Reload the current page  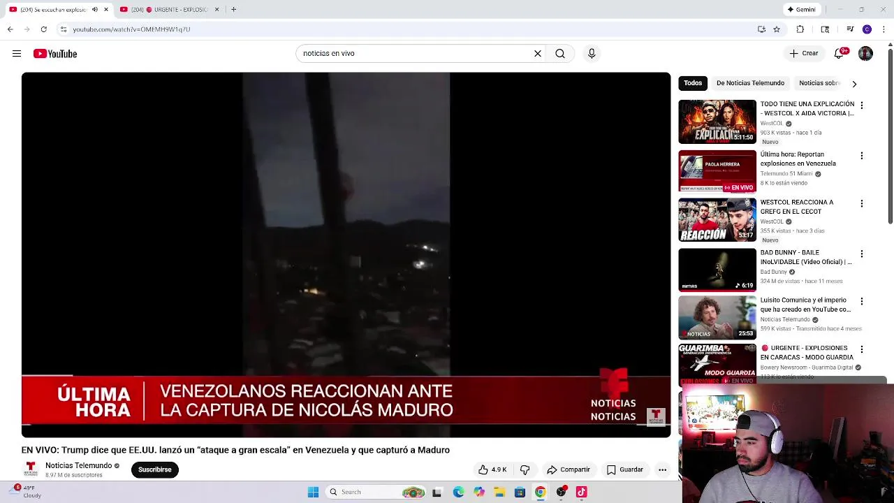[43, 29]
